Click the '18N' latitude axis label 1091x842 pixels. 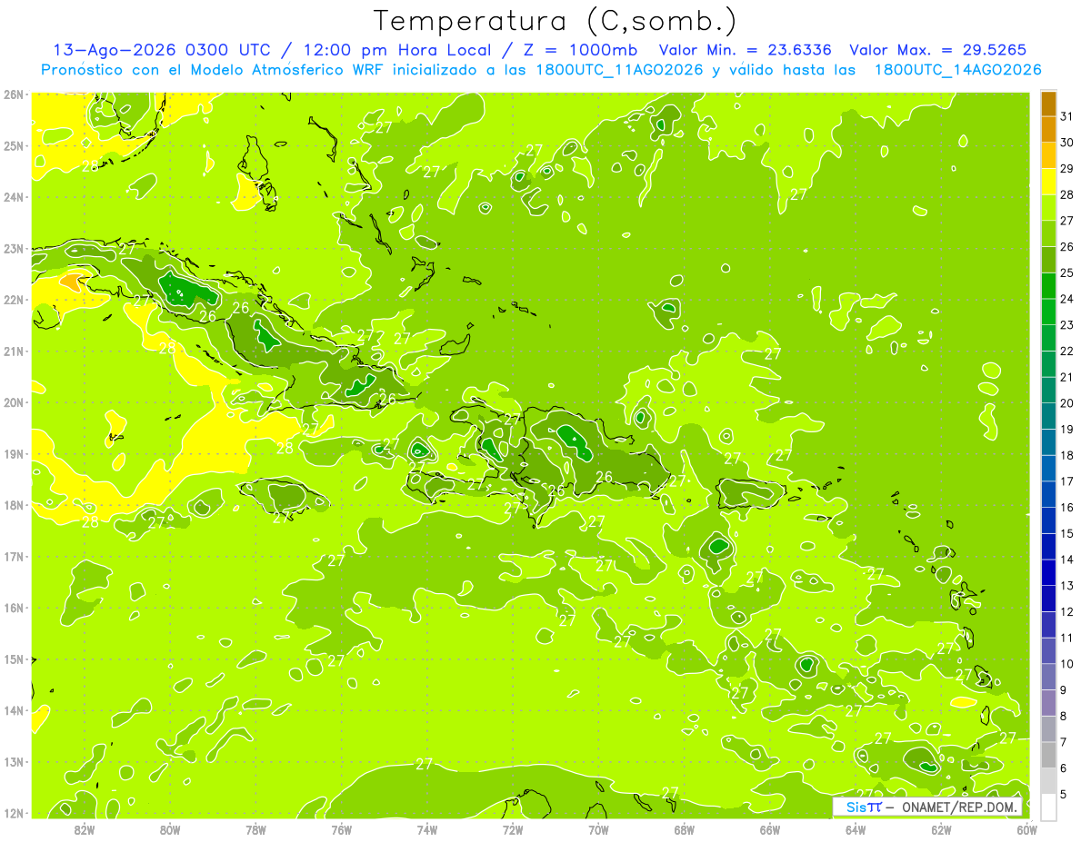[14, 505]
